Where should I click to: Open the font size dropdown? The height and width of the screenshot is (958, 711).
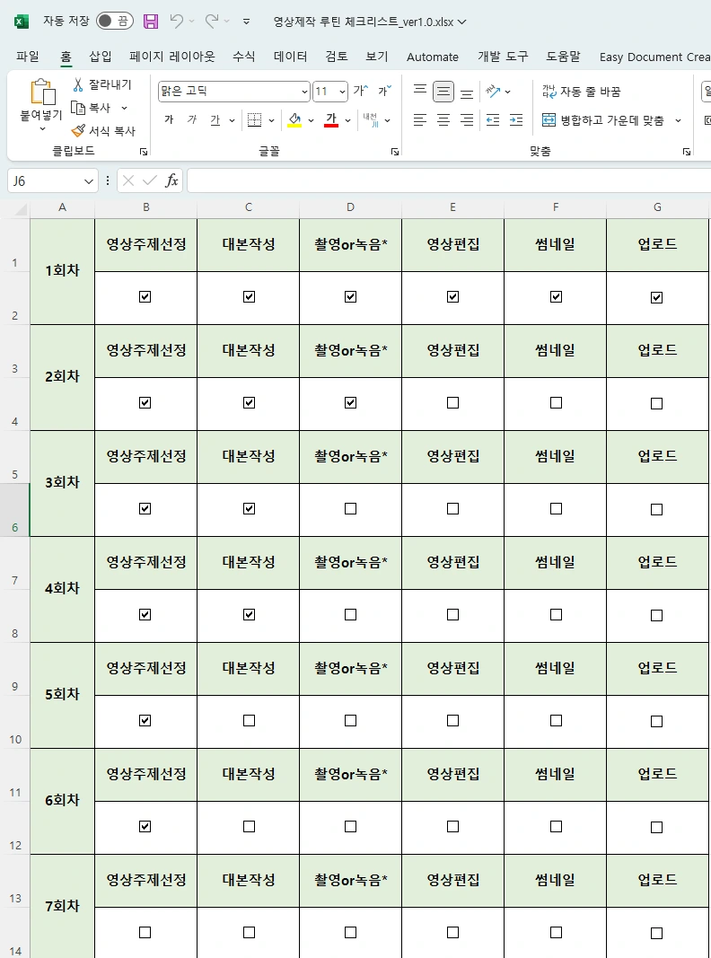point(342,92)
